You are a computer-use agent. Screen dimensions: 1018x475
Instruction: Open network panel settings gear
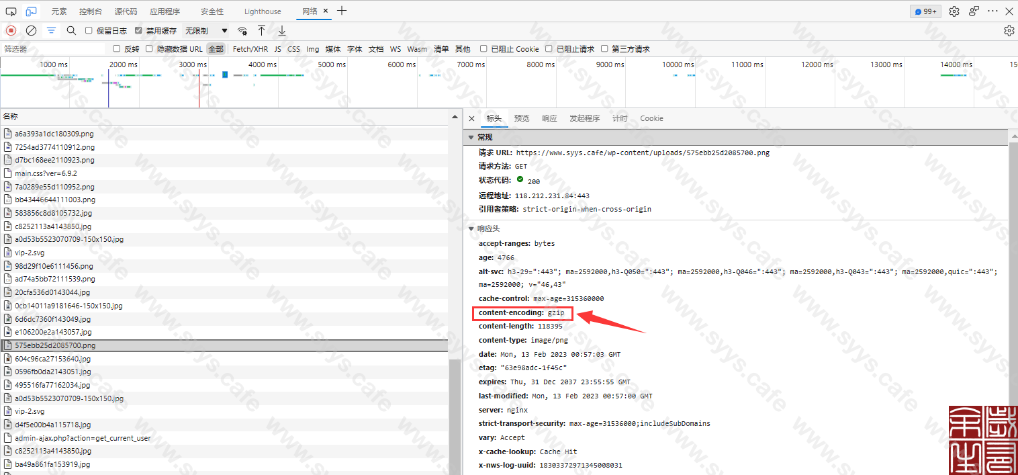pos(1009,30)
